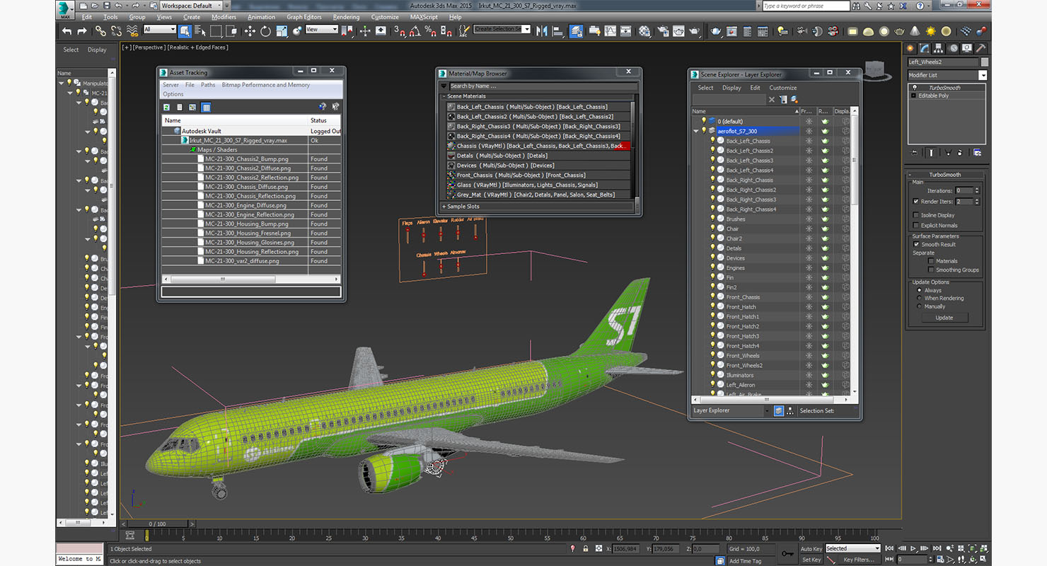Collapse the Scene Materials section
Viewport: 1047px width, 566px height.
(444, 96)
